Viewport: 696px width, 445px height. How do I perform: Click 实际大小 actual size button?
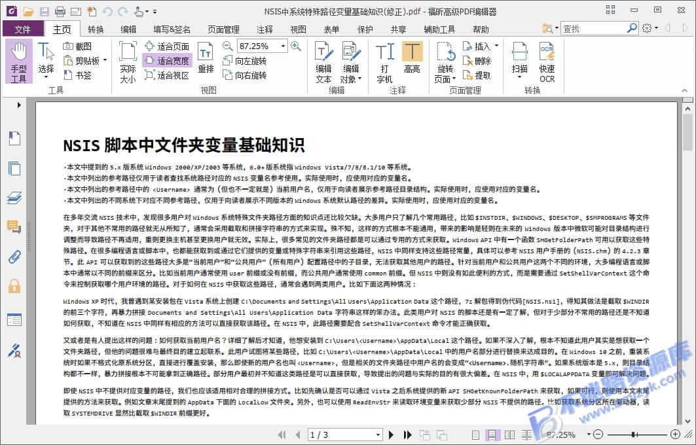[128, 62]
